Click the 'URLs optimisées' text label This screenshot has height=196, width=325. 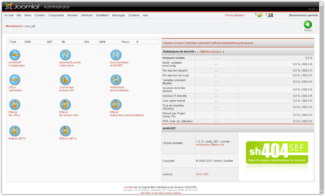(x=15, y=89)
